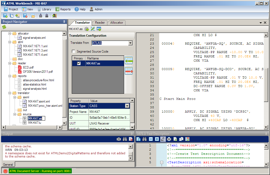Click the download arrow toolbar icon

click(41, 16)
